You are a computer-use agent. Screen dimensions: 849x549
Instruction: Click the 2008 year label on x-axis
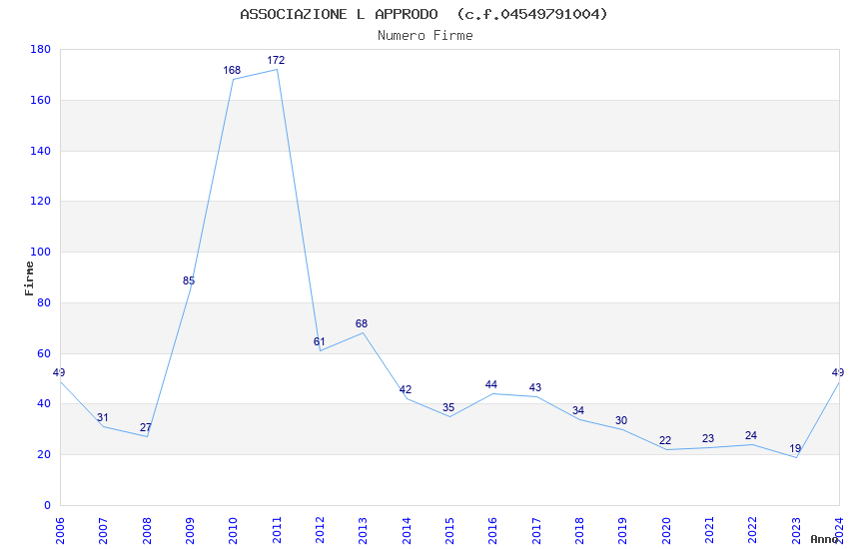pyautogui.click(x=147, y=530)
